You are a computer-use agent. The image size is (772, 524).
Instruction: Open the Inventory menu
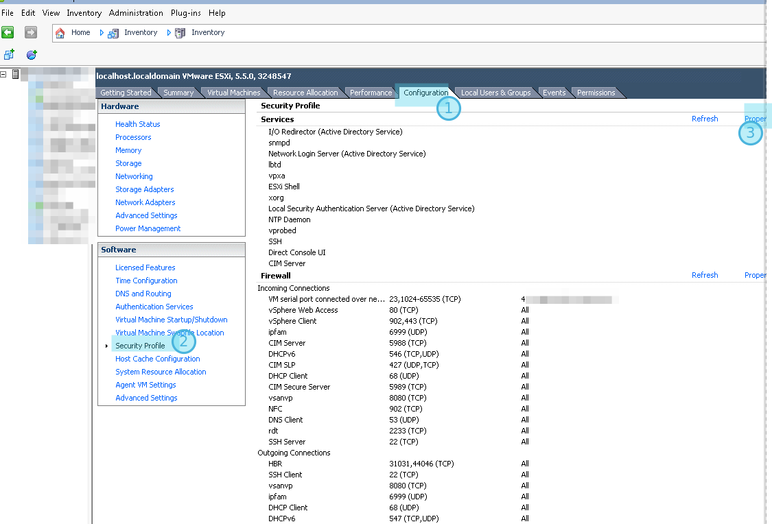click(x=84, y=13)
